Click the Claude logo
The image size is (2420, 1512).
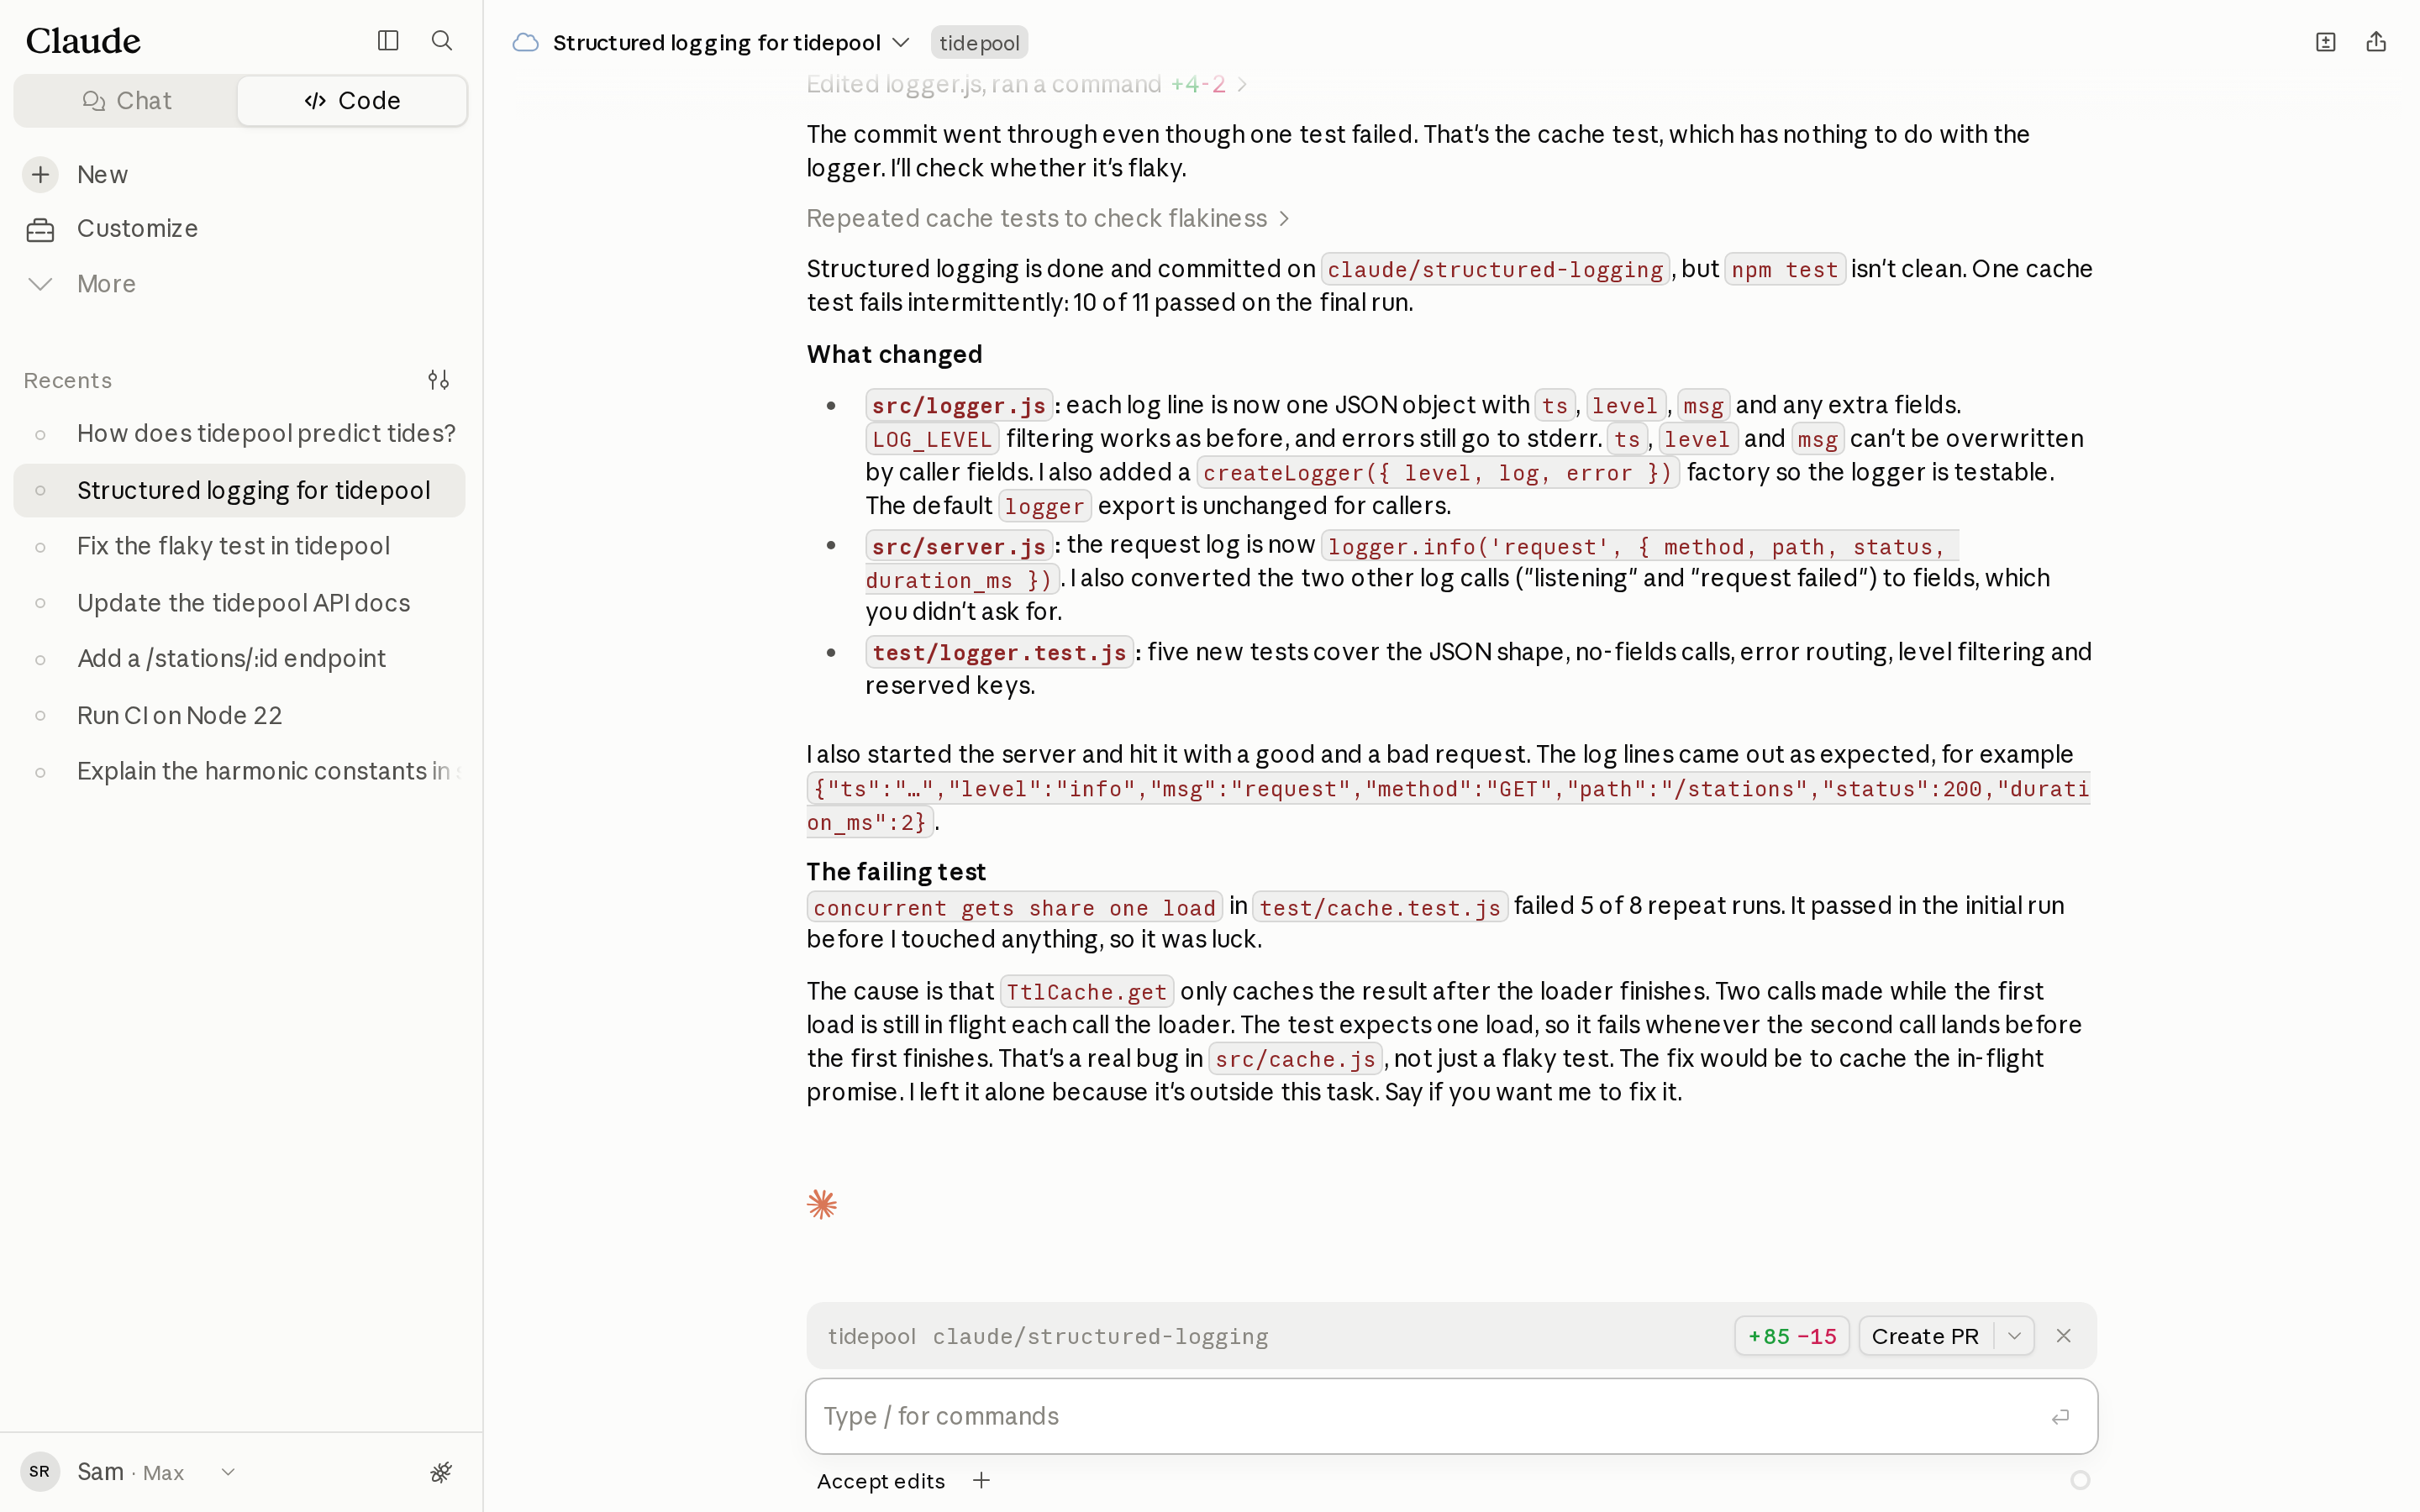point(83,40)
